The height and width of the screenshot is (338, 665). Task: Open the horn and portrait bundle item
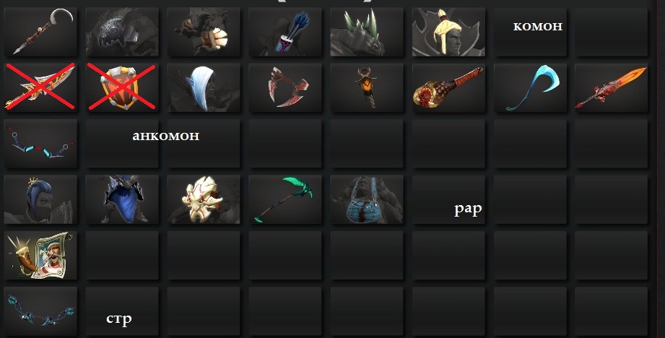(40, 255)
